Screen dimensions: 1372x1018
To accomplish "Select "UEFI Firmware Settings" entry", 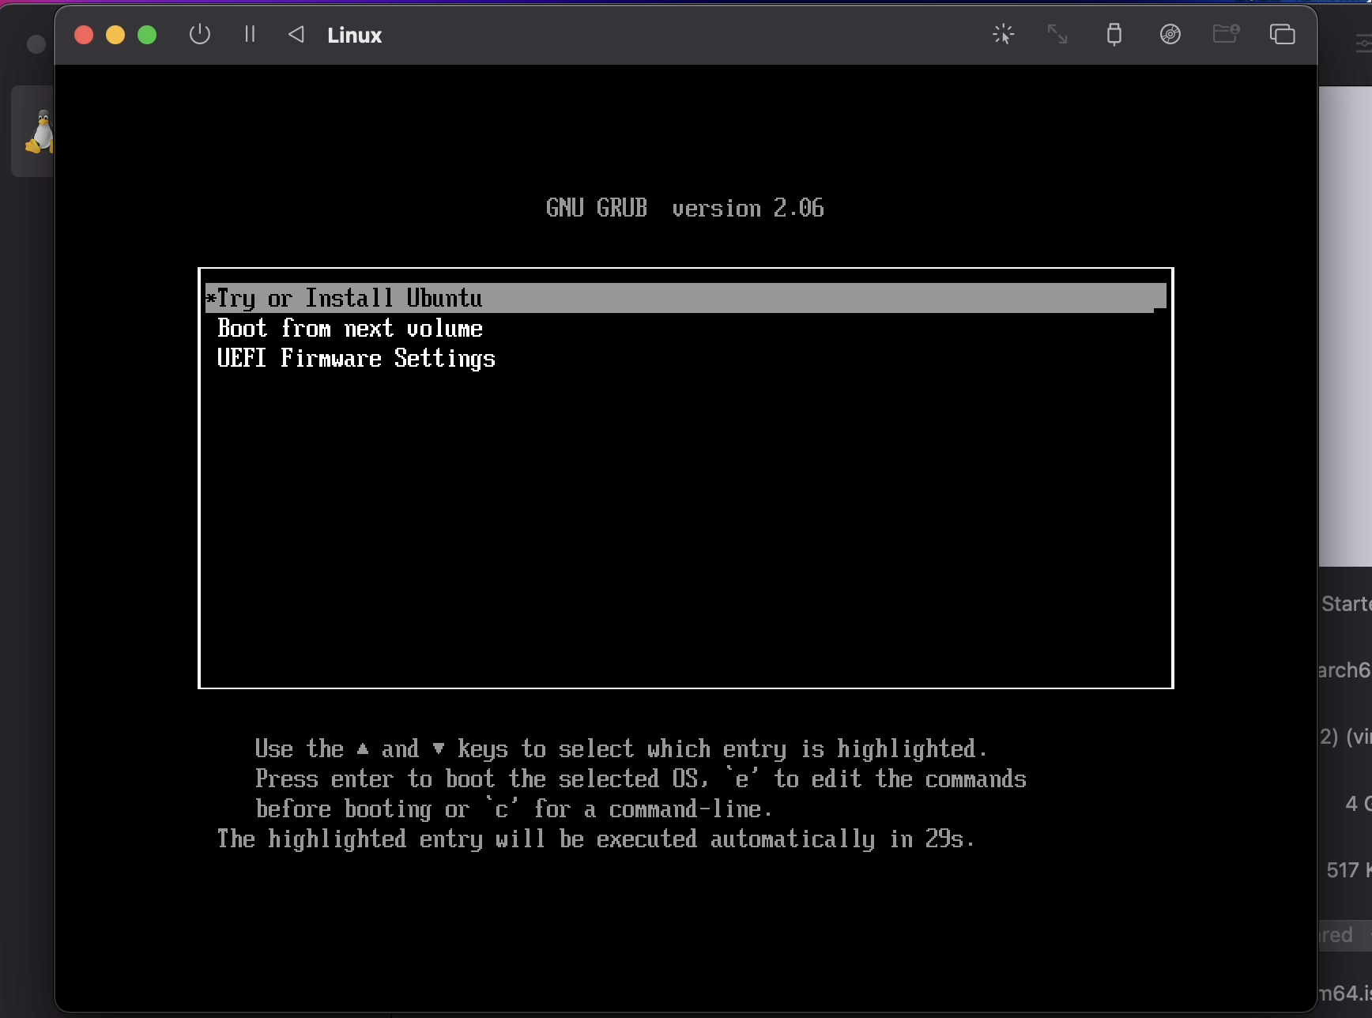I will (x=356, y=359).
